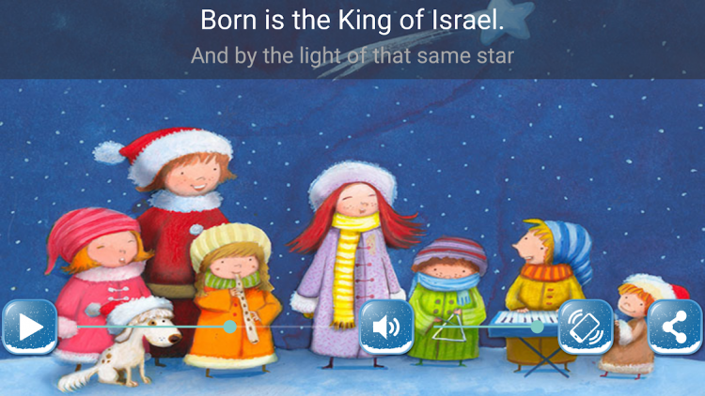
Task: Open the share icon button
Action: pyautogui.click(x=674, y=327)
